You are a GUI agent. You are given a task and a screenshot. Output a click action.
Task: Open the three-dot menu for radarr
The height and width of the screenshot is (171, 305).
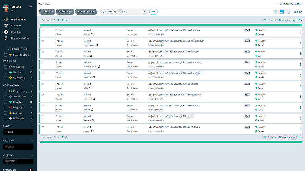300,107
